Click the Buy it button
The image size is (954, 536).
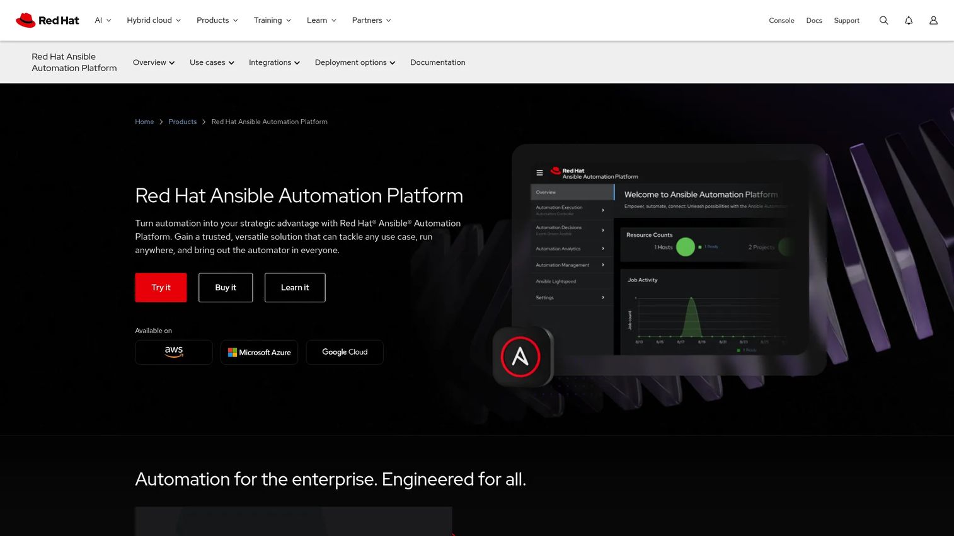pyautogui.click(x=226, y=287)
